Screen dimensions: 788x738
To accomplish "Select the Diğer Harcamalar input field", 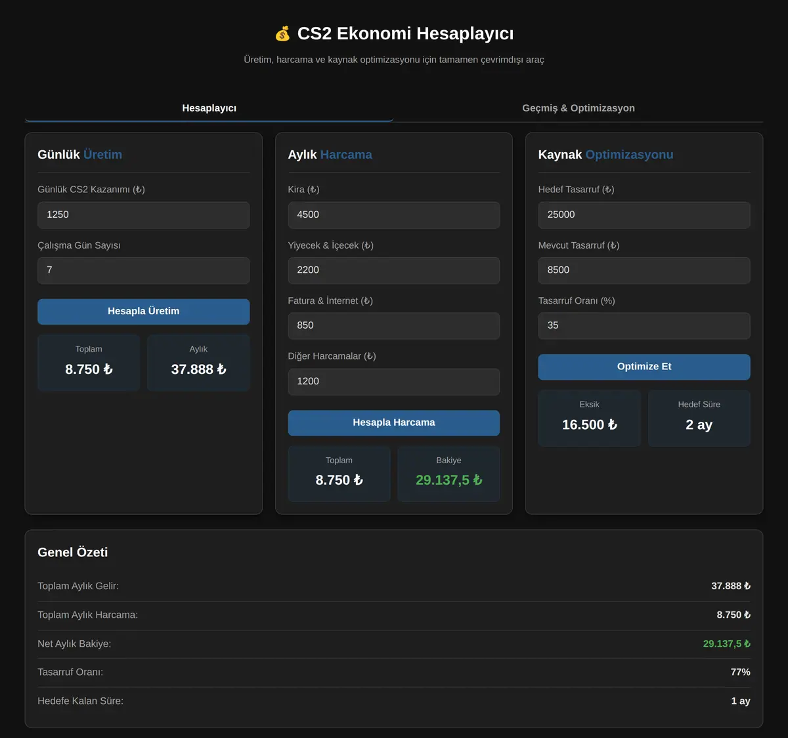I will pyautogui.click(x=394, y=382).
